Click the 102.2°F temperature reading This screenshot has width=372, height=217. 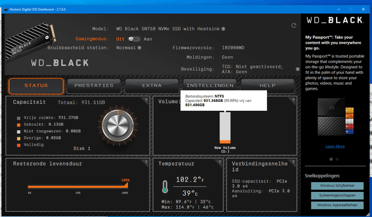click(x=190, y=180)
